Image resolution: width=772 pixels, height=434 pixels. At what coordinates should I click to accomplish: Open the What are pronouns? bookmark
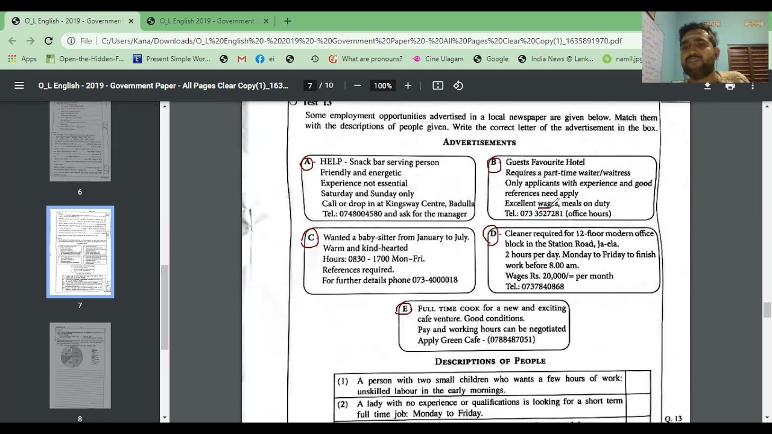(x=365, y=59)
